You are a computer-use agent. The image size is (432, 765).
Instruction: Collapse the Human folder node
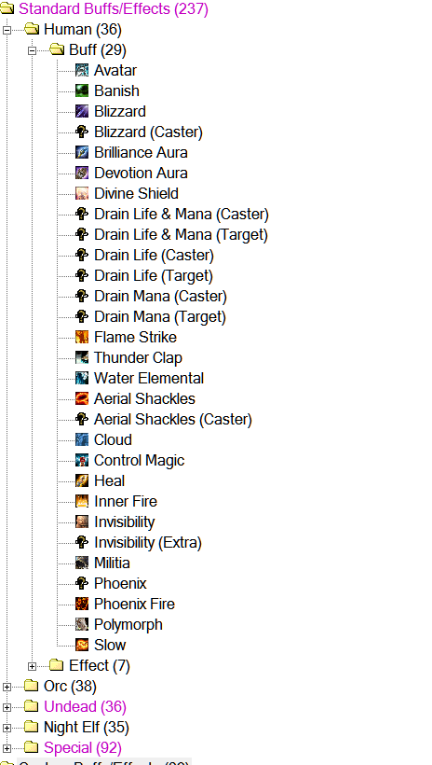(7, 30)
